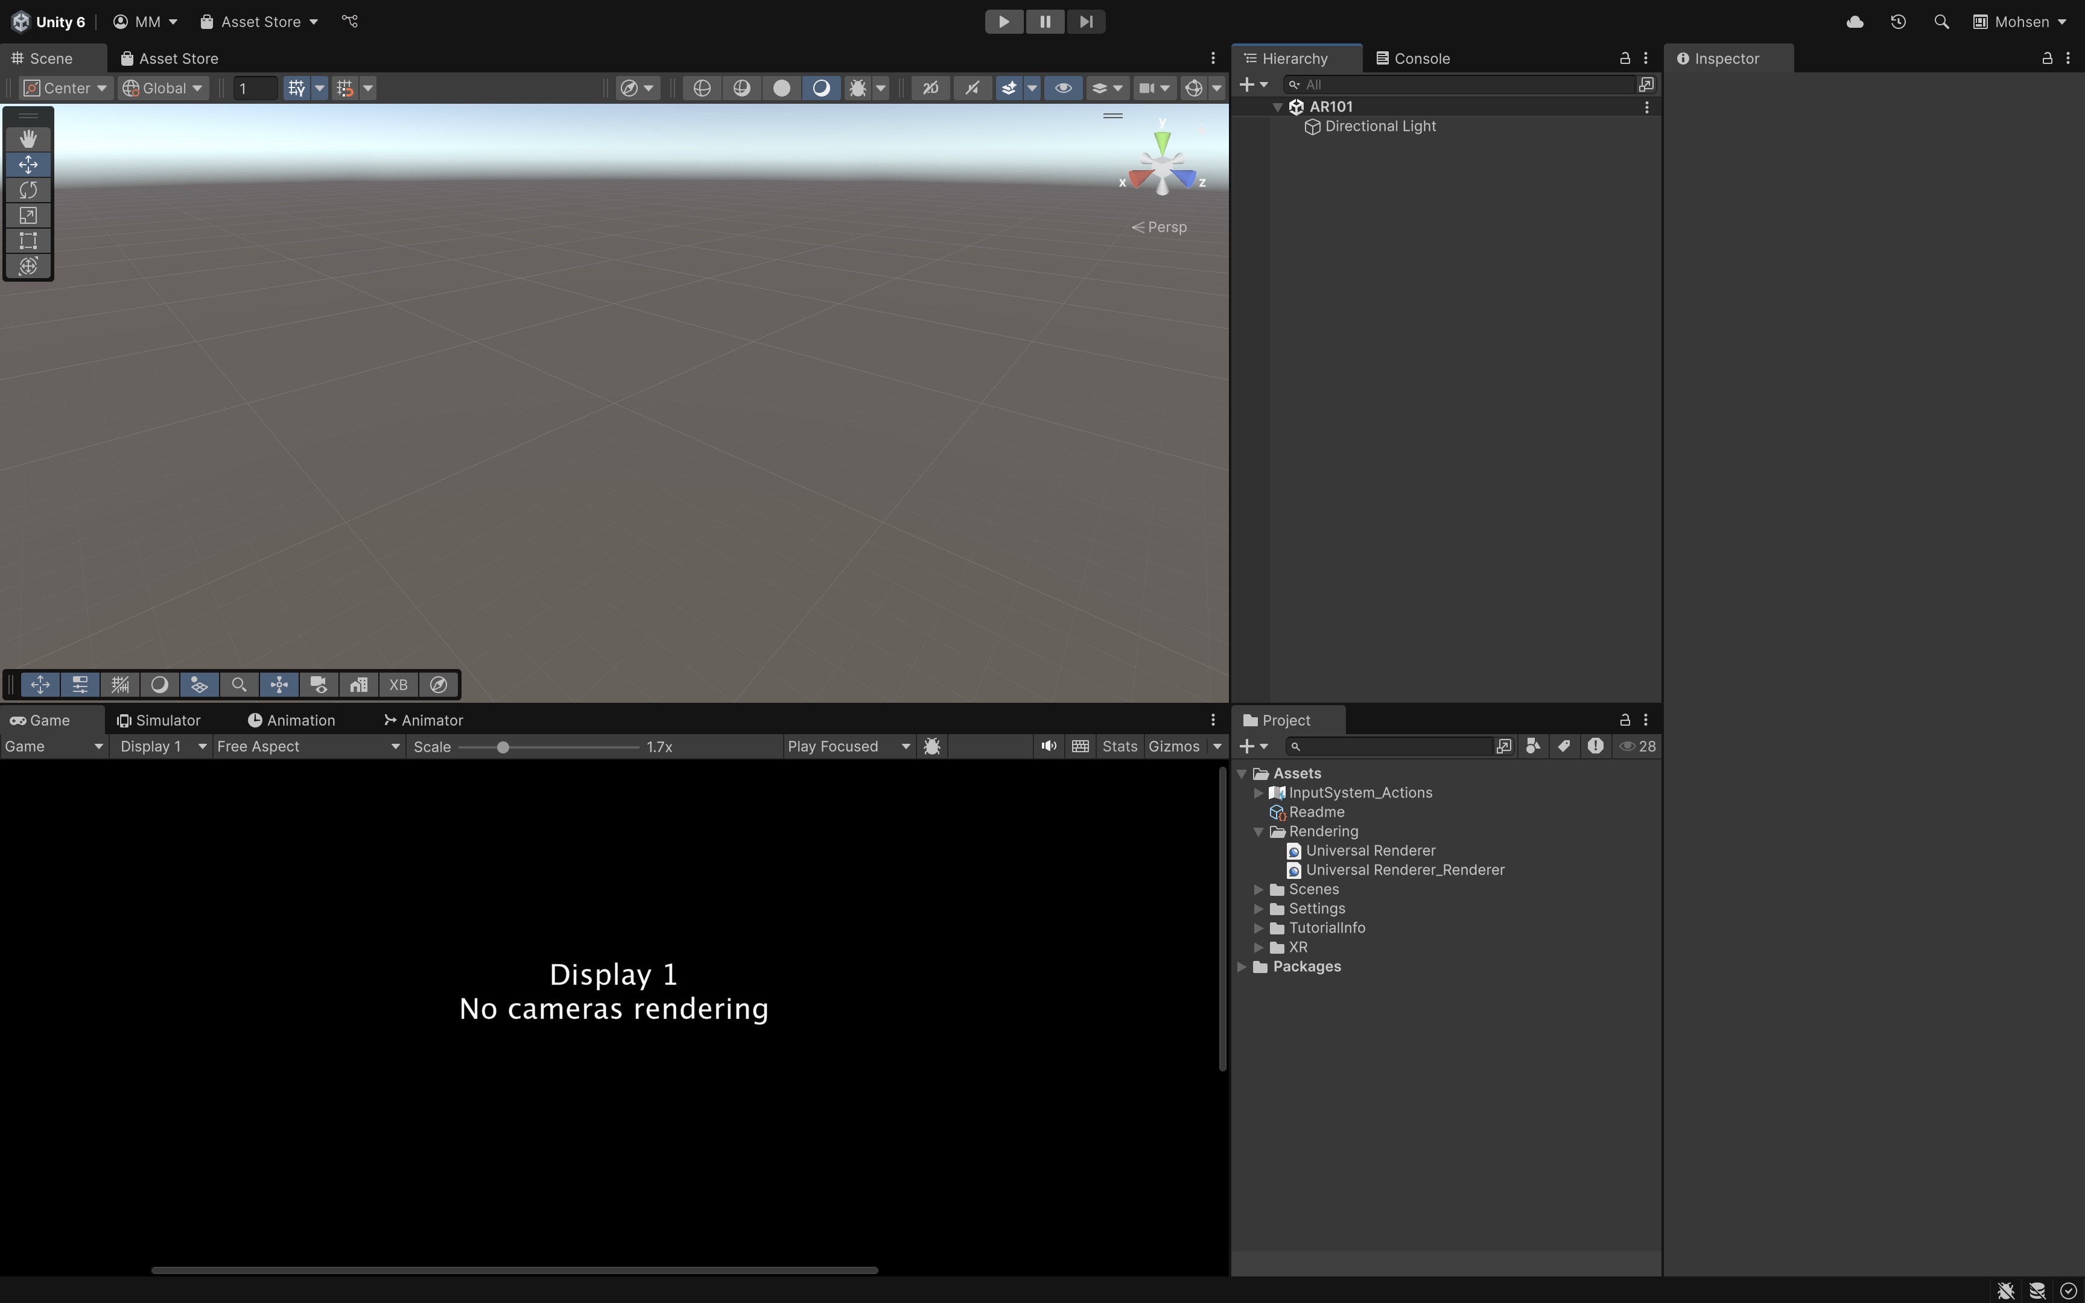Select Directional Light in Hierarchy
Image resolution: width=2085 pixels, height=1303 pixels.
tap(1379, 127)
